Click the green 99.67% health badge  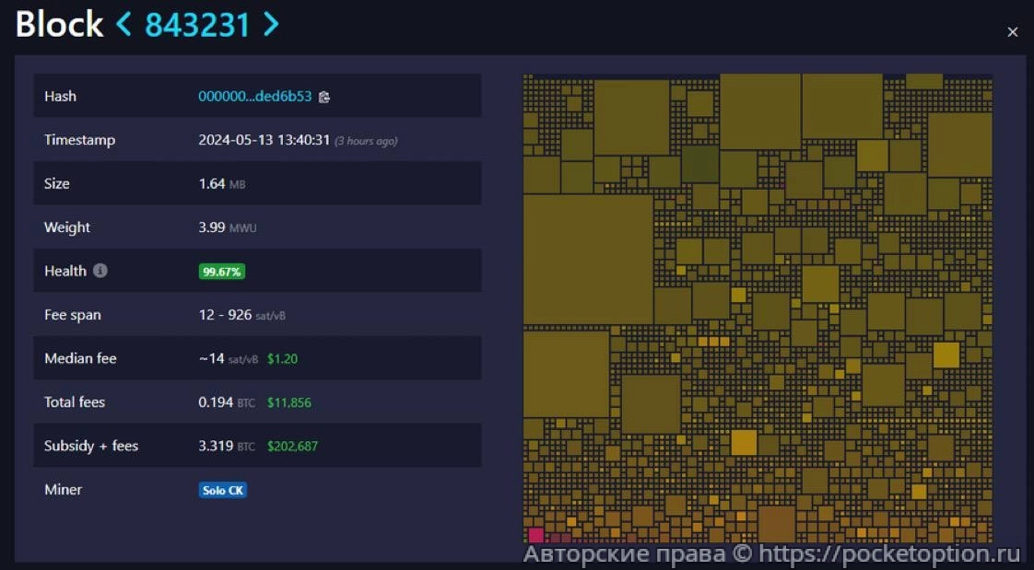[221, 272]
